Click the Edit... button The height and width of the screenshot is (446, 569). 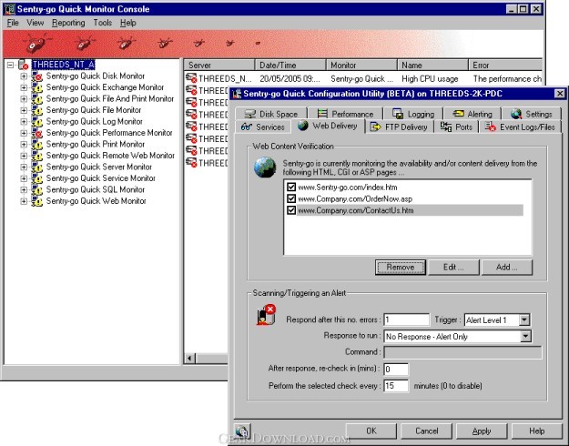coord(453,267)
